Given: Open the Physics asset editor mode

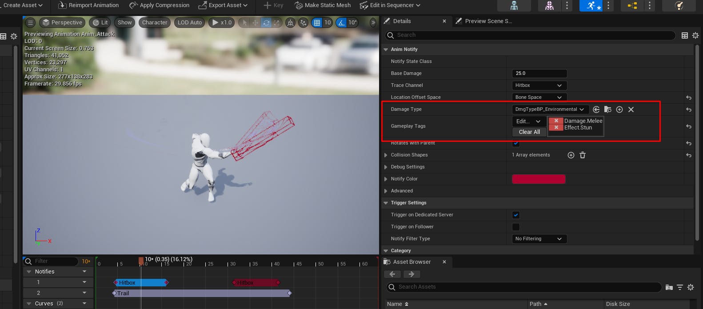Looking at the screenshot, I should (679, 6).
